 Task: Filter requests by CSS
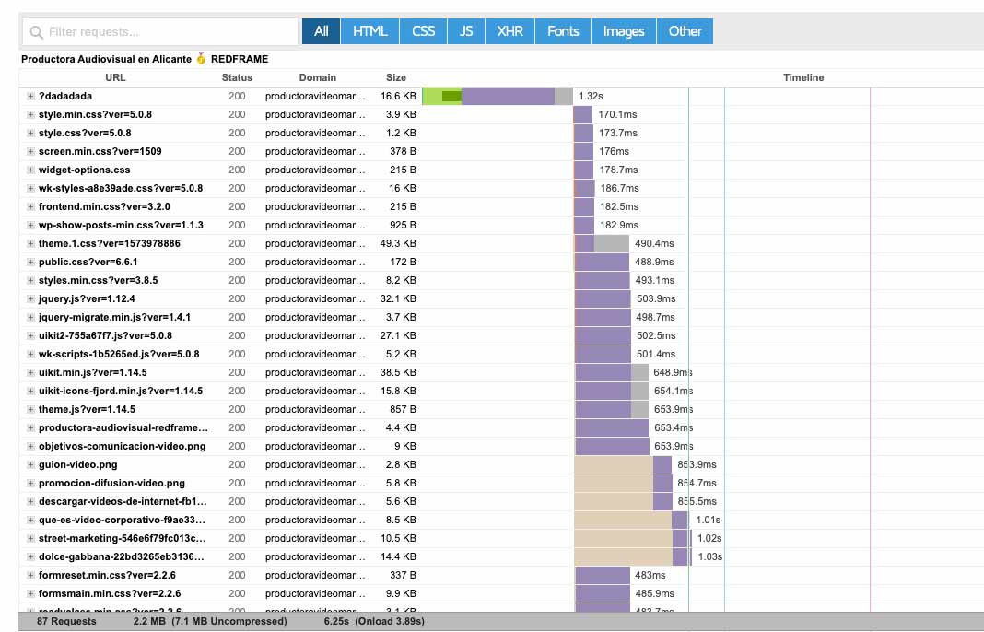tap(423, 31)
